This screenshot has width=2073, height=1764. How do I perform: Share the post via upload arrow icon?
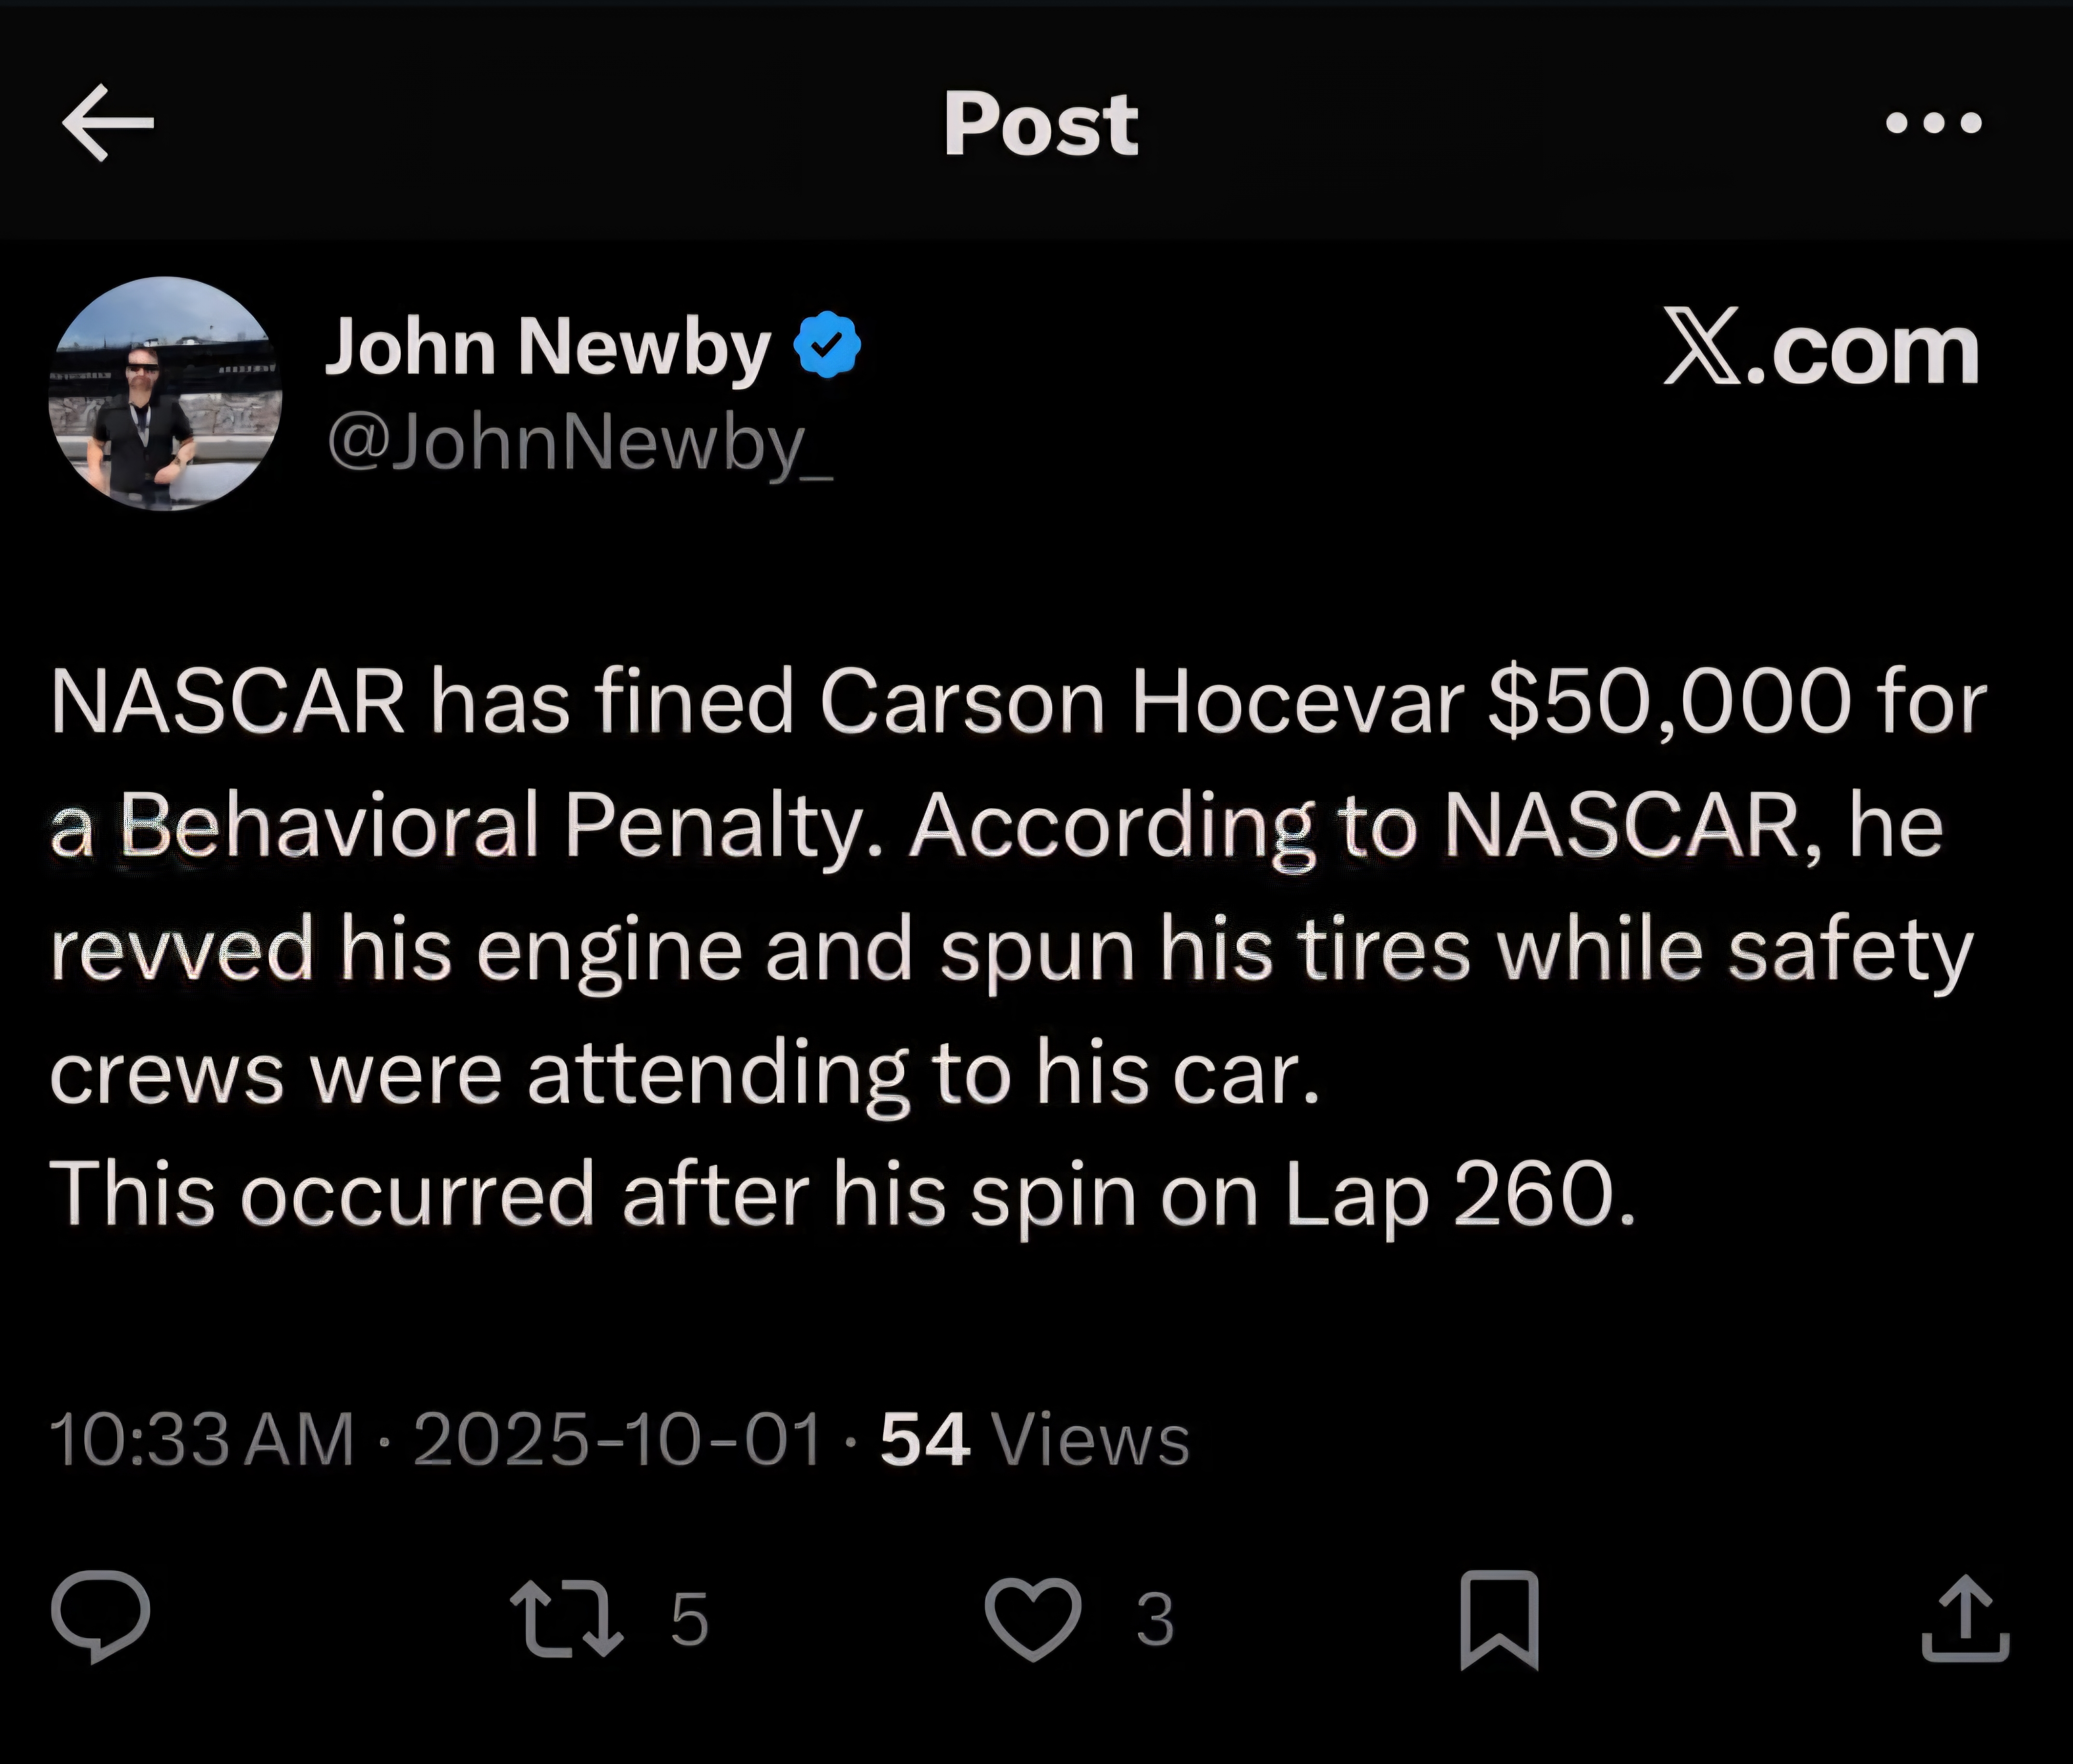coord(1965,1617)
